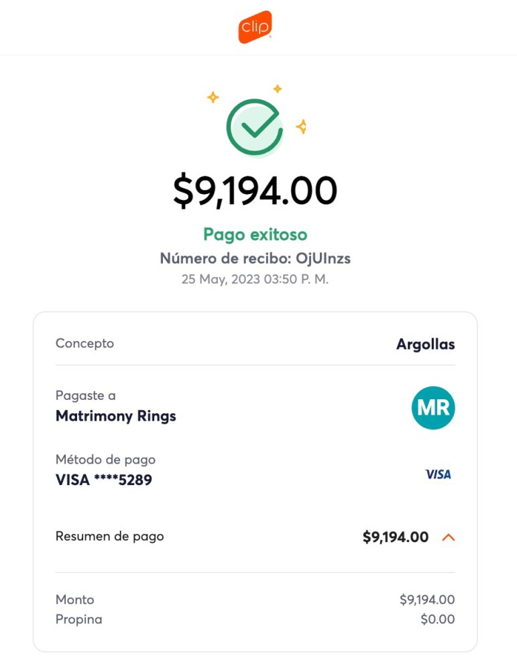Image resolution: width=517 pixels, height=671 pixels.
Task: Click the Pago exitoso status text
Action: pos(255,235)
